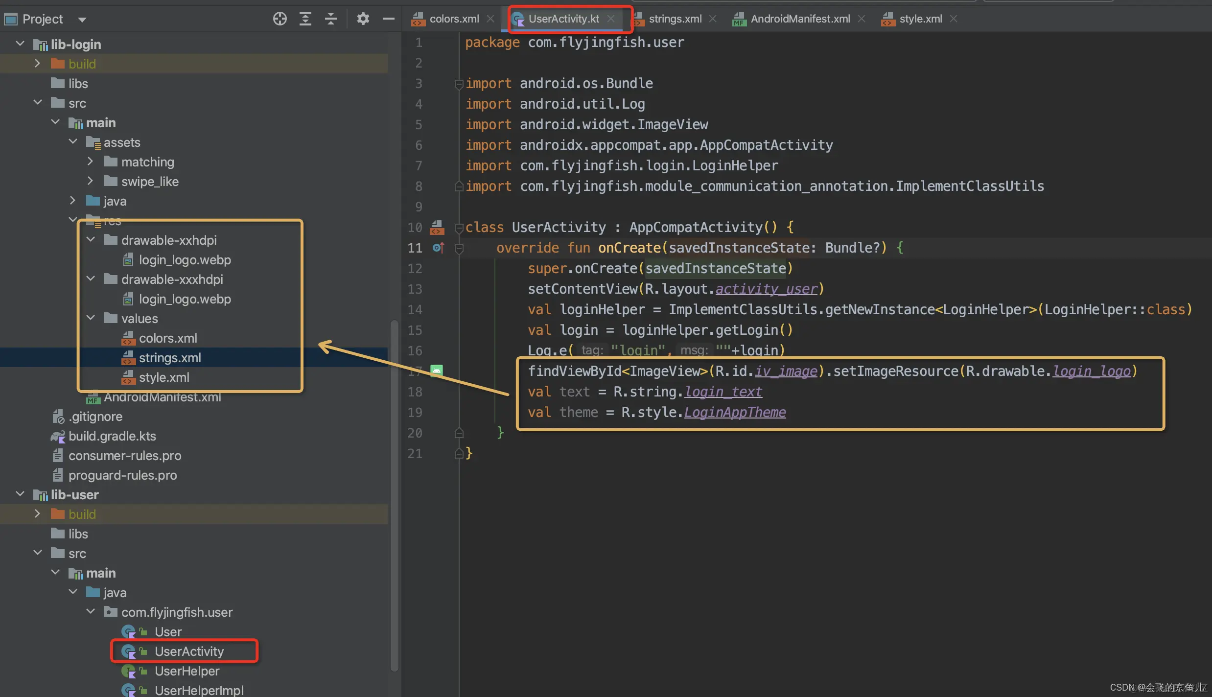This screenshot has height=697, width=1212.
Task: Click the Select Opened File crosshair icon
Action: [x=280, y=19]
